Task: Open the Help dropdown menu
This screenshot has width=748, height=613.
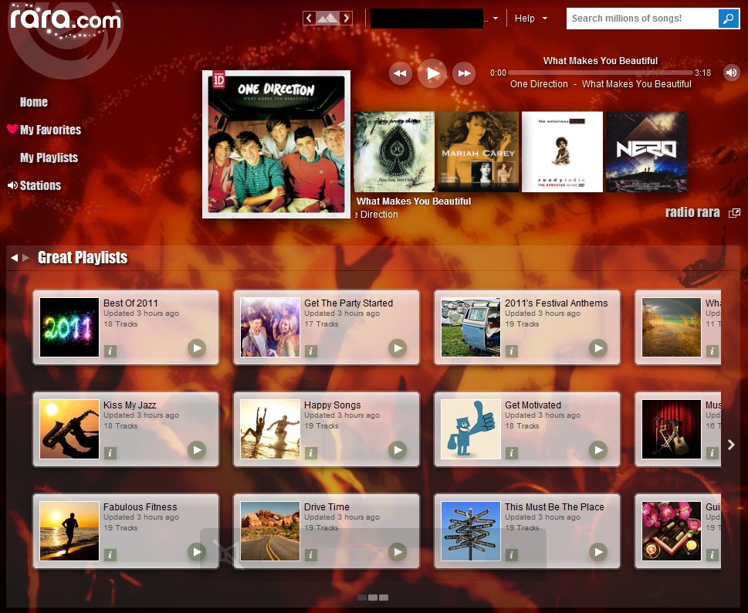Action: [530, 18]
